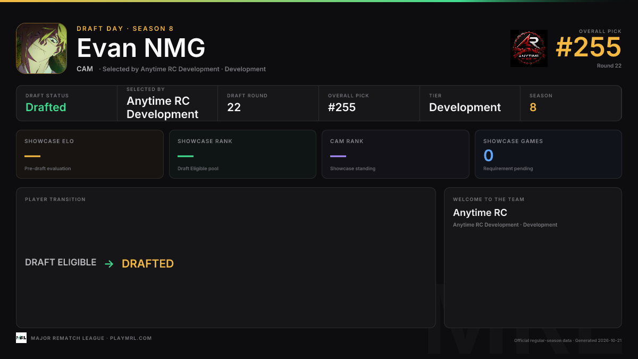Open the "MAJOR REMATCH LEAGUE · PLAYMRL.COM" footer link

pos(91,338)
